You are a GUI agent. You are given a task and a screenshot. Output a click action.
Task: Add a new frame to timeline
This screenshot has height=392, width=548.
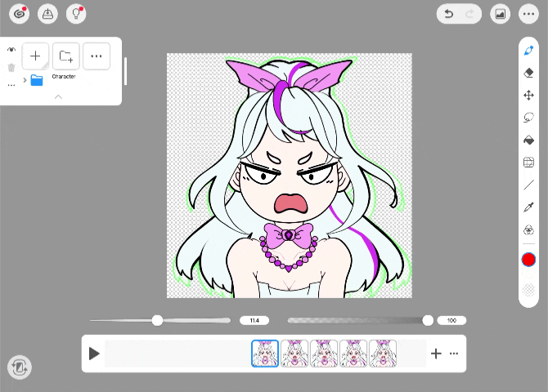[x=436, y=354]
